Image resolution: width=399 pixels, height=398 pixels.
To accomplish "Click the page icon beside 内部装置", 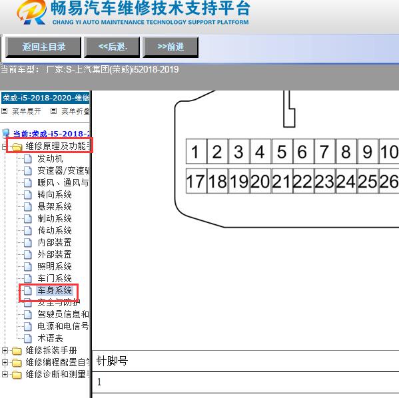I will click(28, 243).
